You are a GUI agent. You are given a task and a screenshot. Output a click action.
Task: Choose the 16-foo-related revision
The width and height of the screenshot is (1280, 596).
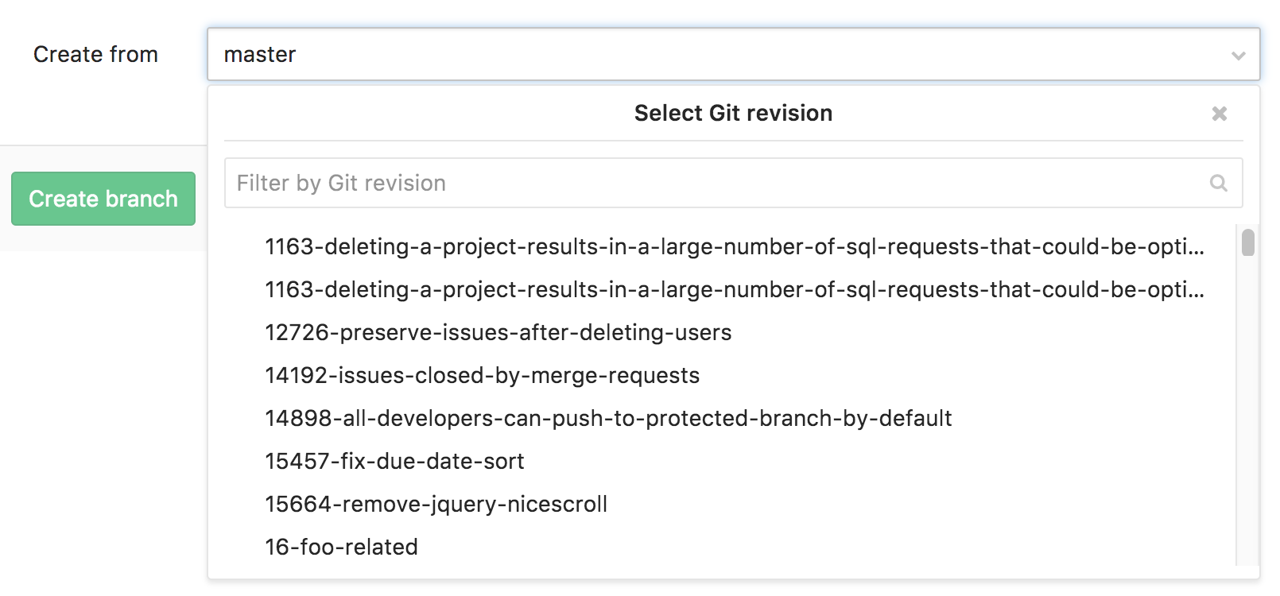tap(341, 548)
